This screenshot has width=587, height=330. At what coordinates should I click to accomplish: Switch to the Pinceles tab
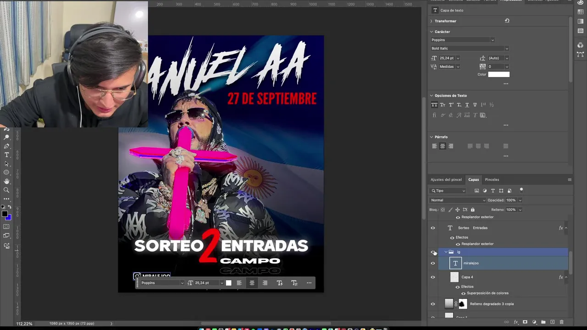point(492,180)
